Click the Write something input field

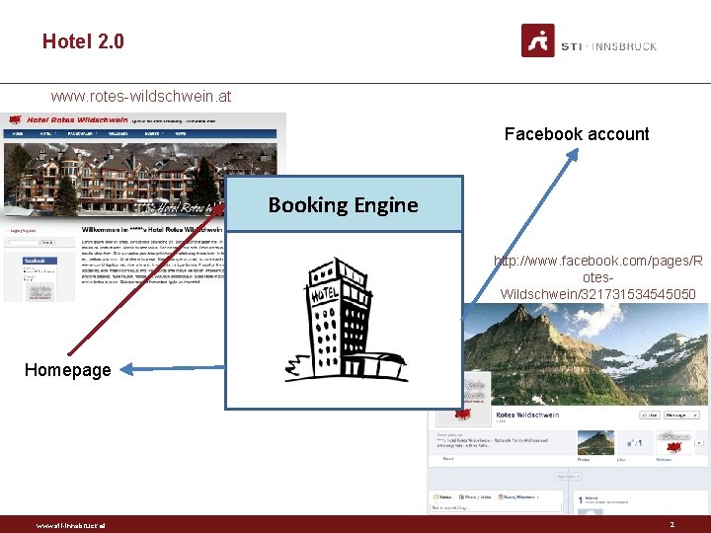[496, 507]
